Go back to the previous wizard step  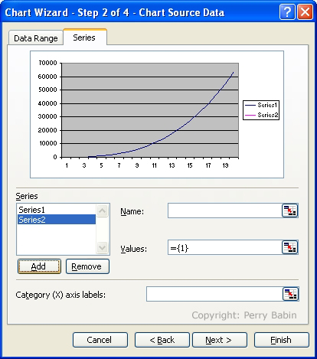pyautogui.click(x=162, y=340)
